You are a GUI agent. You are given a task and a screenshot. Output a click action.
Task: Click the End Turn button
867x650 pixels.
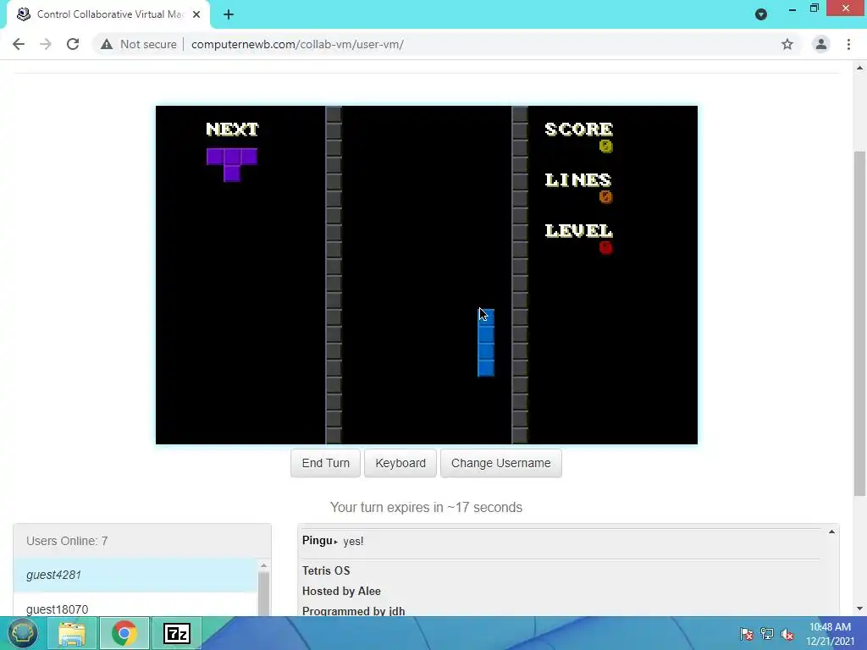point(326,463)
